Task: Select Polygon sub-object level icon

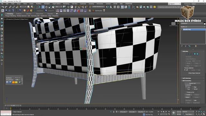Action: click(x=195, y=54)
